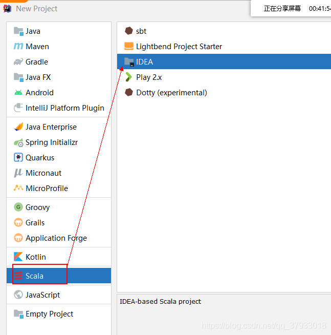Click the Application Forge icon
331x335 pixels.
pos(18,238)
